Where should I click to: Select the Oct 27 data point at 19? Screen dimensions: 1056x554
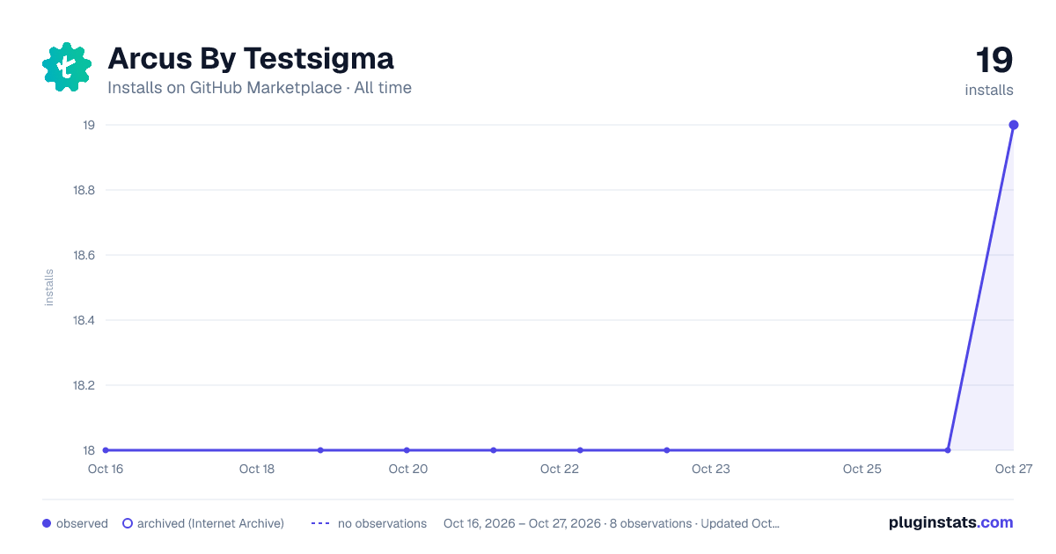tap(1014, 125)
